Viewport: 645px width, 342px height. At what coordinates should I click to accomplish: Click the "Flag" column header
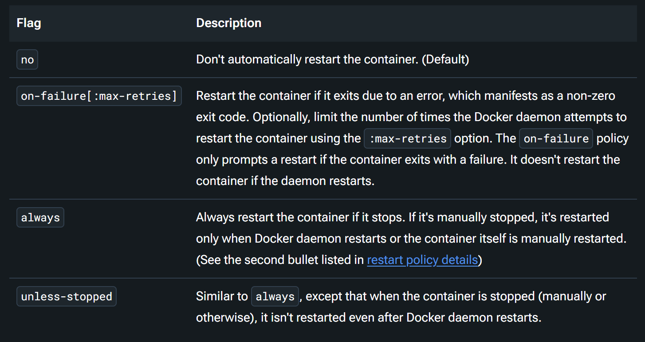click(x=29, y=23)
